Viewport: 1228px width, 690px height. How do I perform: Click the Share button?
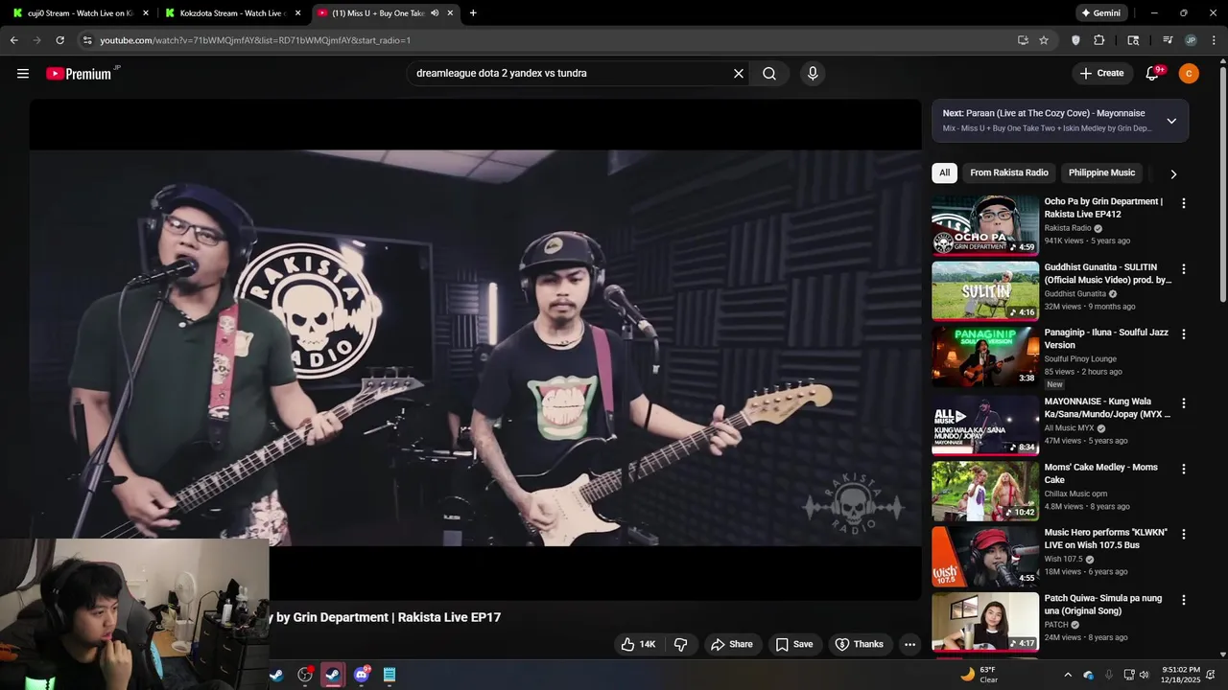[x=731, y=644]
